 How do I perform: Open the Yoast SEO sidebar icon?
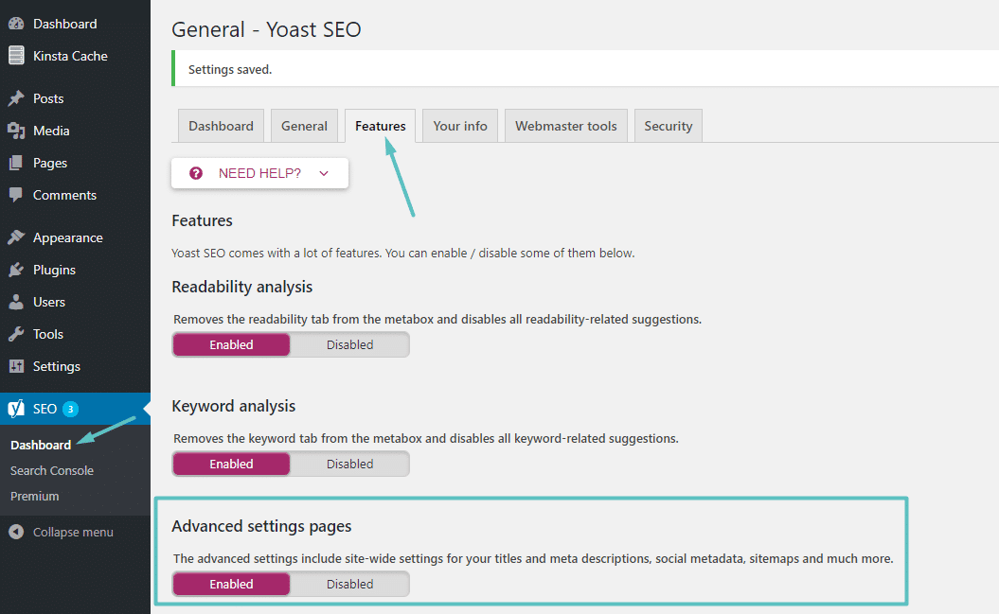[x=15, y=408]
